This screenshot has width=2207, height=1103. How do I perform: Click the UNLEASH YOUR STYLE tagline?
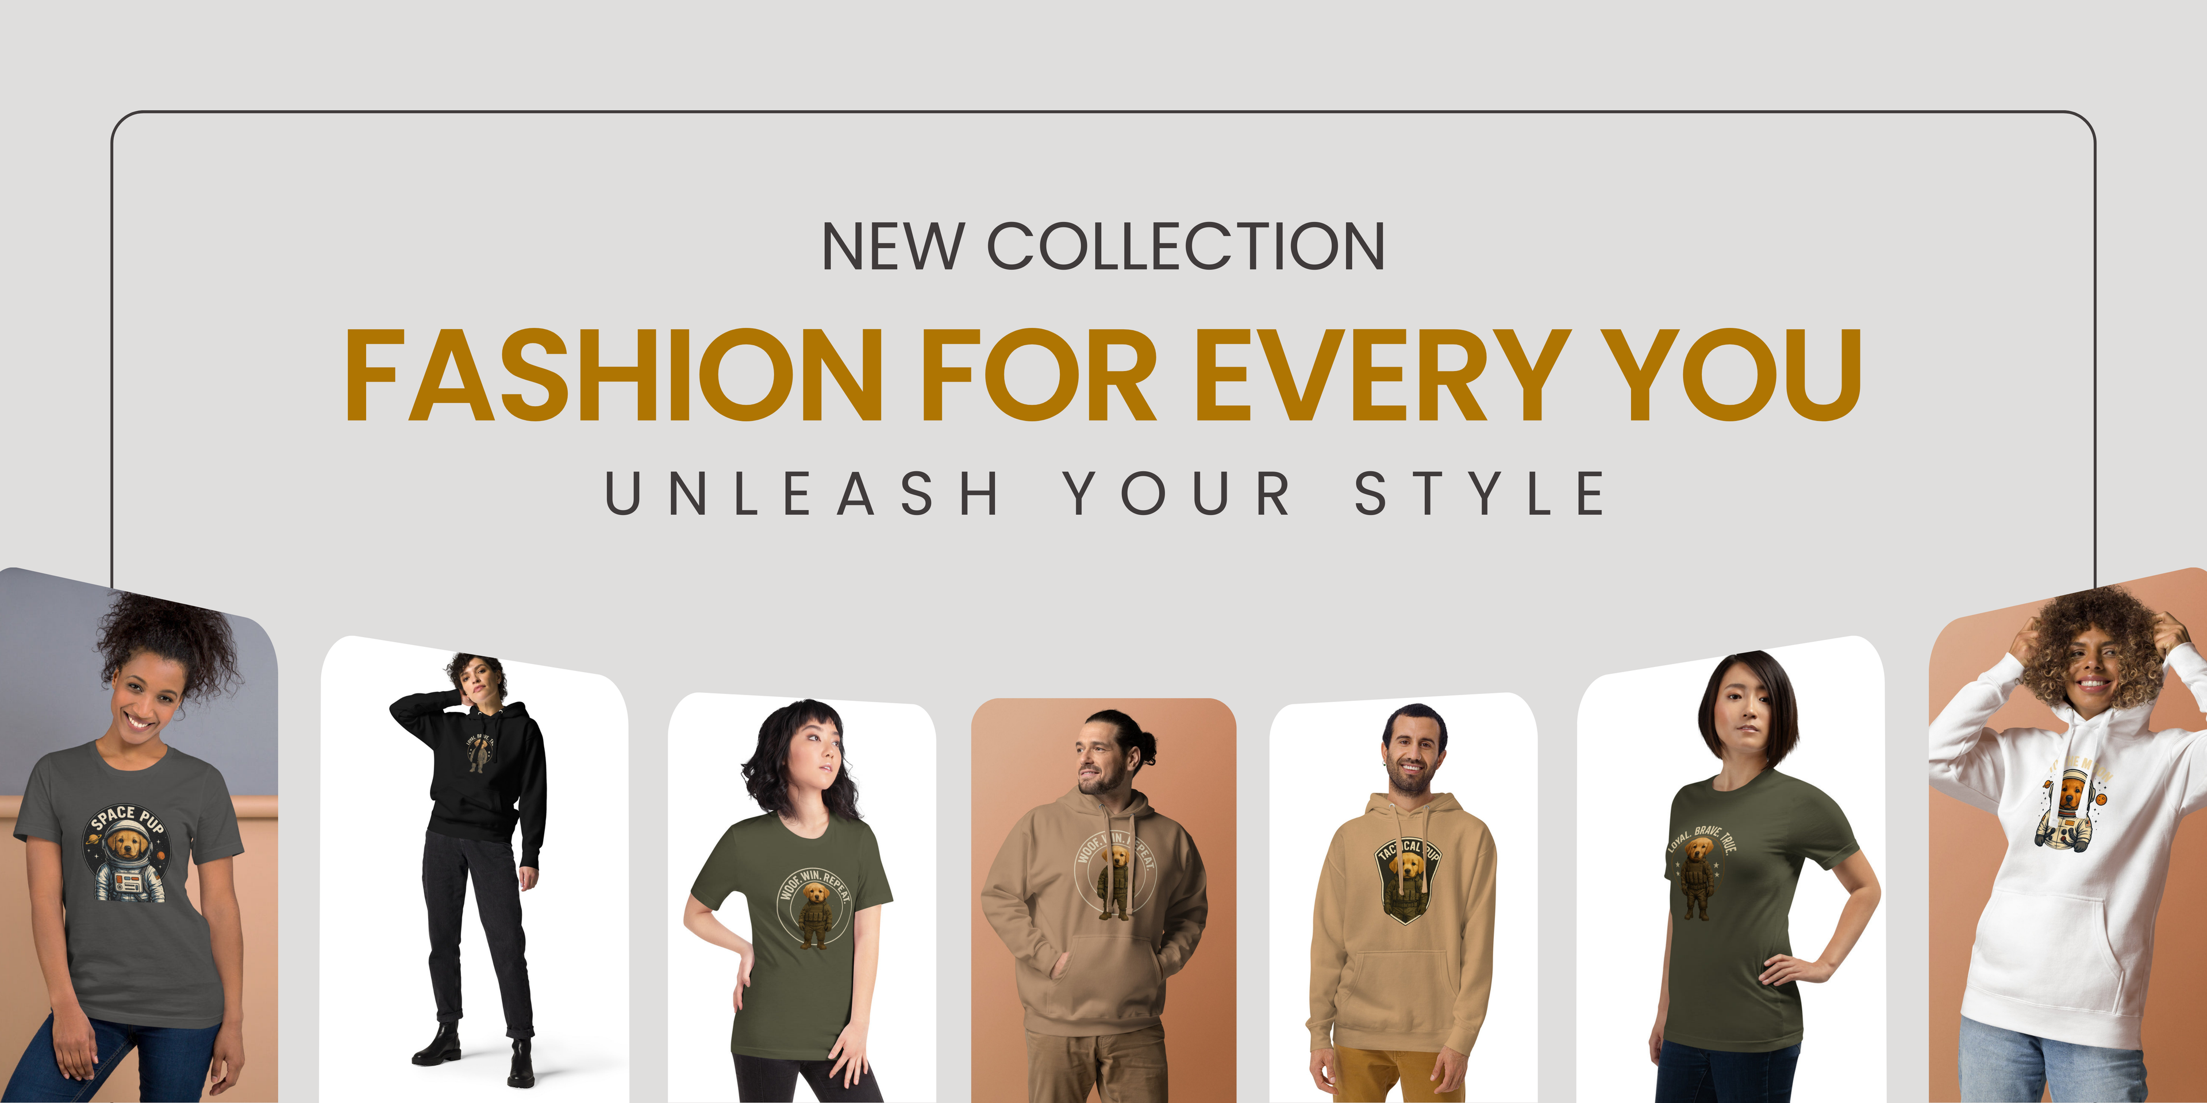click(x=1105, y=493)
